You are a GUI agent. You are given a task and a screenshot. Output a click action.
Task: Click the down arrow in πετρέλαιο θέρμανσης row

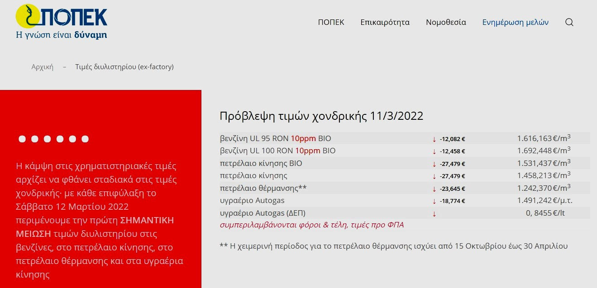[x=434, y=189]
